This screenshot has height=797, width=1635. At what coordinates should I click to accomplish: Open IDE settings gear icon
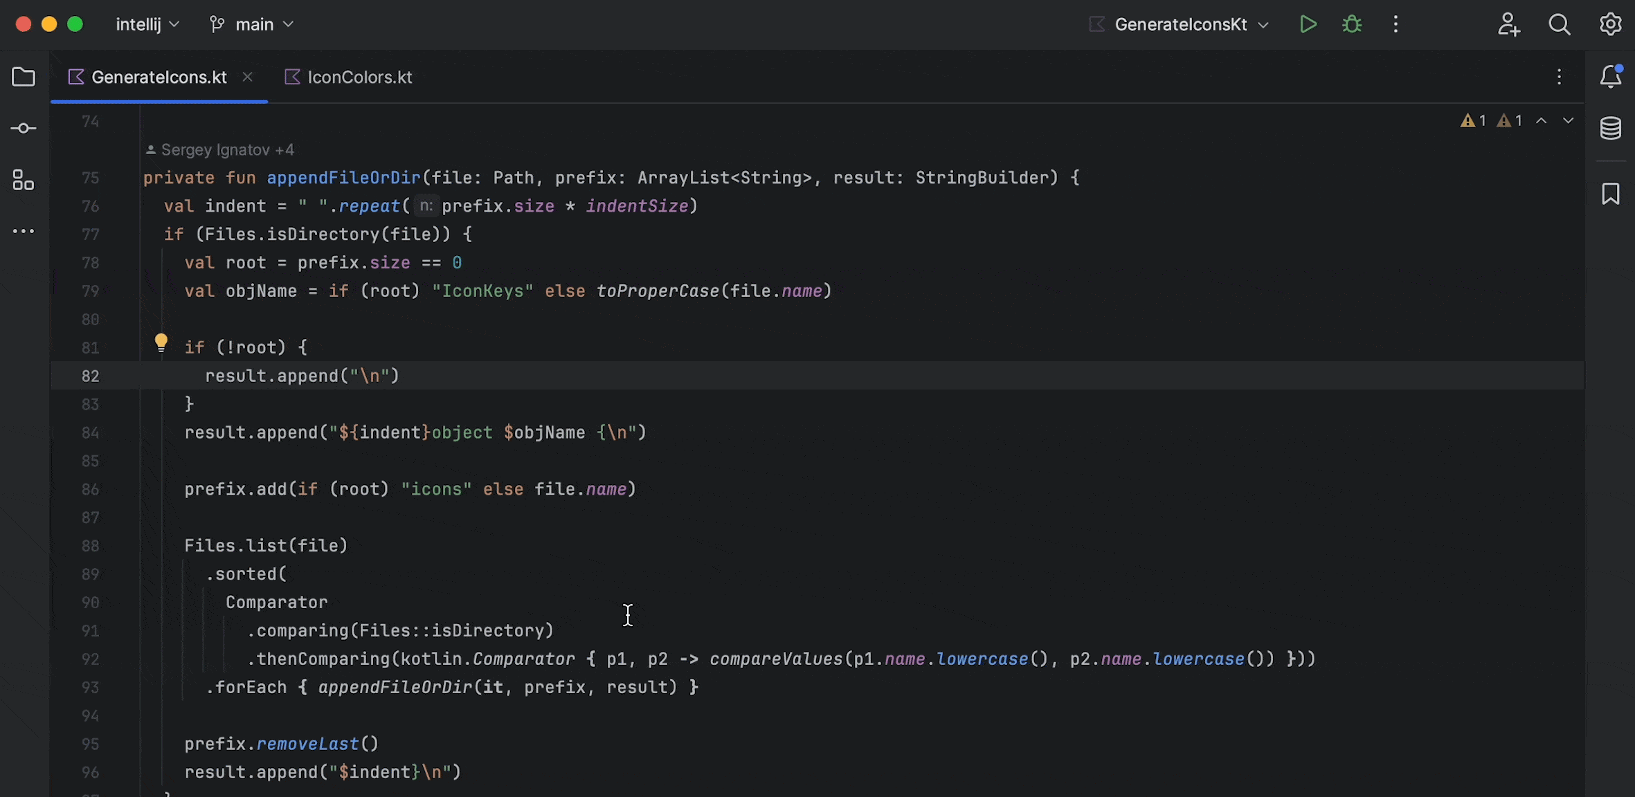point(1611,24)
